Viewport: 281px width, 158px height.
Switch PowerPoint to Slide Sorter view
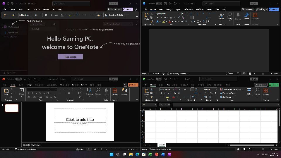(x=95, y=149)
